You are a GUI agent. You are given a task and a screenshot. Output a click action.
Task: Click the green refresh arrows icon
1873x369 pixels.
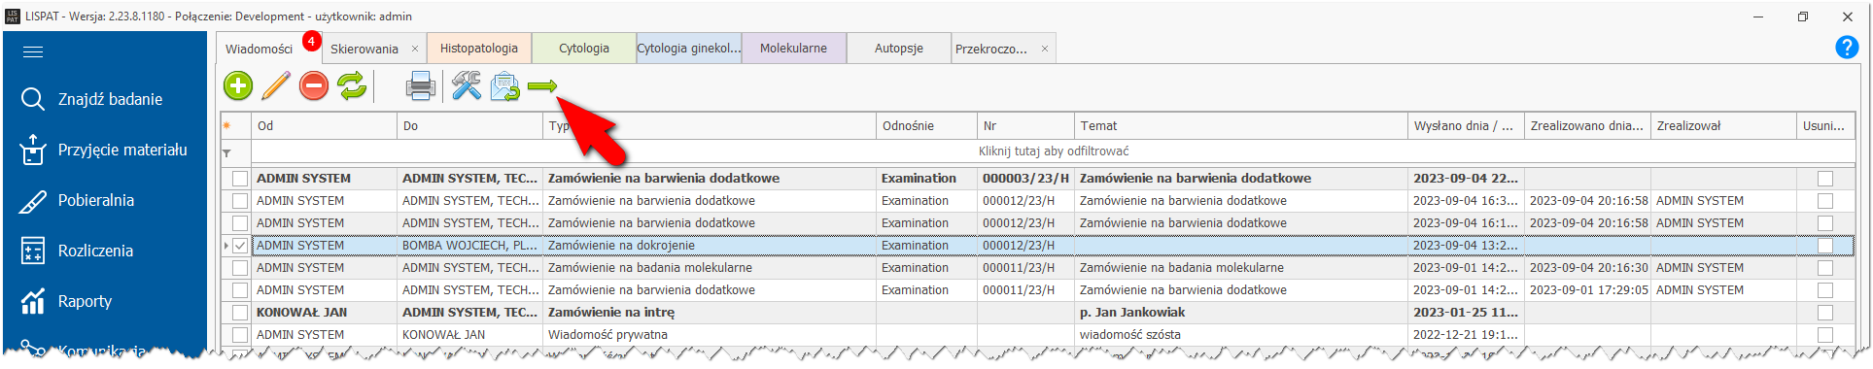pos(352,85)
